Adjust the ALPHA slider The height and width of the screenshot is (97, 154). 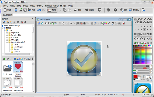coord(141,66)
